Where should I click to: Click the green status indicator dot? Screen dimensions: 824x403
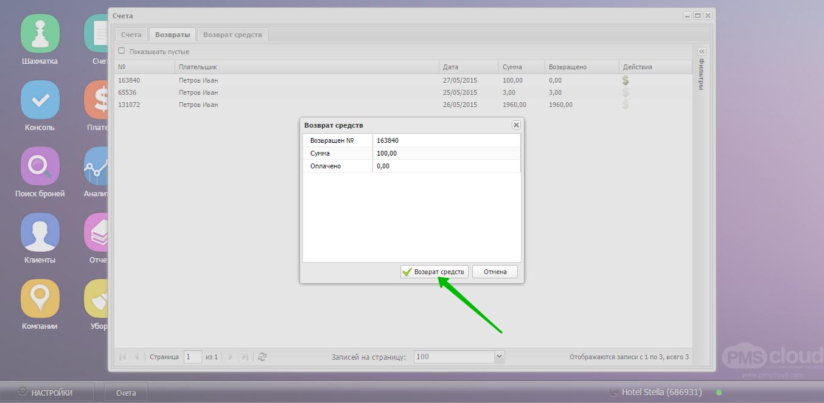[719, 393]
